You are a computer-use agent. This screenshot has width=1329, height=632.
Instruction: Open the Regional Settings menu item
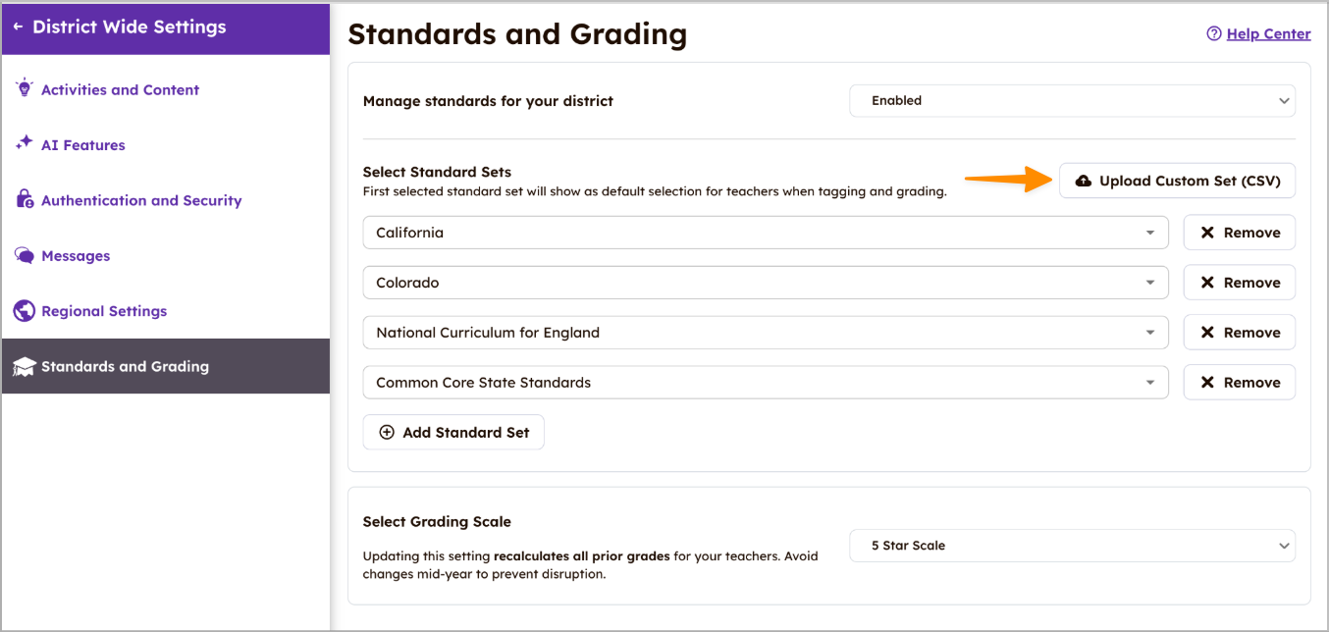104,311
